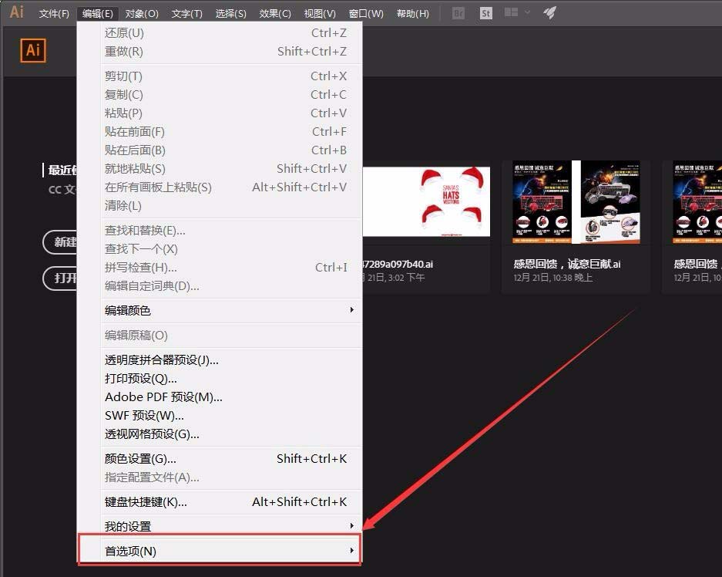Open 效果(C) menu
722x577 pixels.
(x=275, y=13)
